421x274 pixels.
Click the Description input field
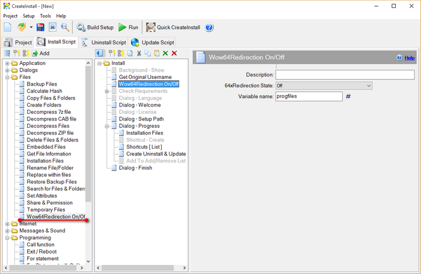(x=345, y=75)
